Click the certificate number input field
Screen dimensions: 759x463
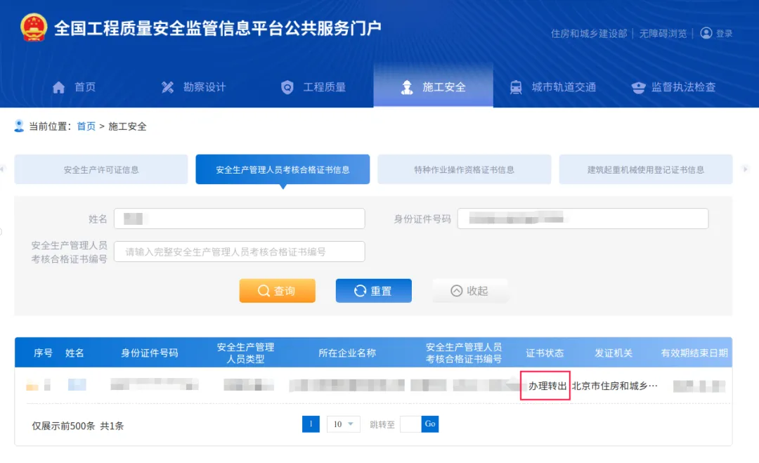239,252
